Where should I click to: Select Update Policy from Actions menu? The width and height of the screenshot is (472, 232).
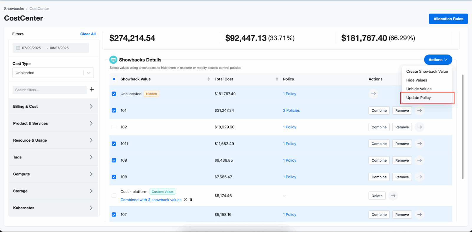tap(418, 98)
